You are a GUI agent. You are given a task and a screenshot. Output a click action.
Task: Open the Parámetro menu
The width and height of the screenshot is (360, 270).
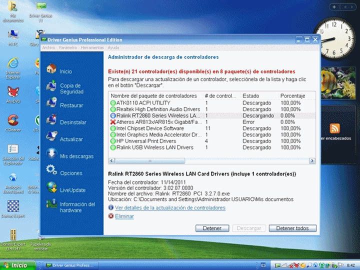click(x=68, y=47)
